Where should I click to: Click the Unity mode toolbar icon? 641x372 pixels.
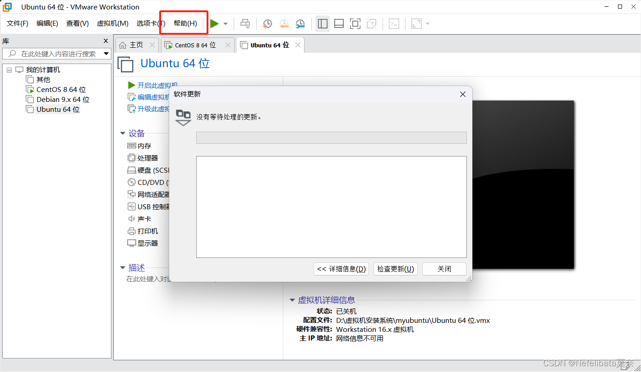coord(371,23)
